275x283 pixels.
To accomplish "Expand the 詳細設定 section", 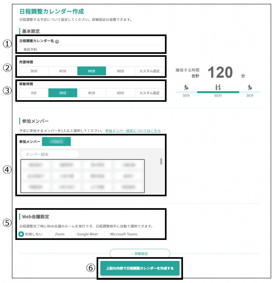I will [x=140, y=253].
